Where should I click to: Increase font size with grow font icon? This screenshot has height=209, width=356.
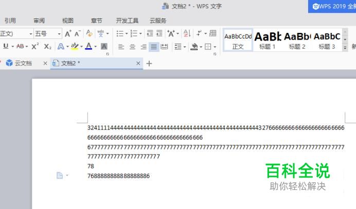point(68,34)
